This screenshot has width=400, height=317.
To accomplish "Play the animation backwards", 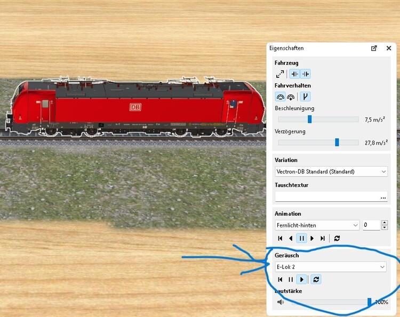I will tap(291, 239).
